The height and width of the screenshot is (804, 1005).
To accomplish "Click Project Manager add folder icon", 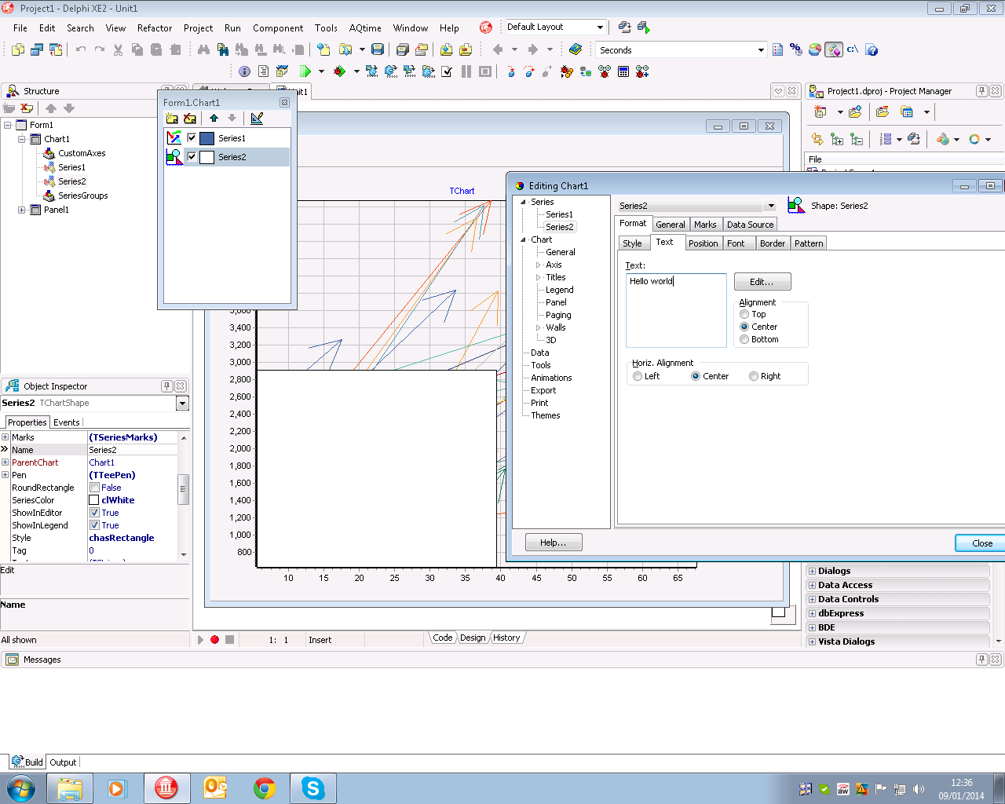I will tap(855, 112).
